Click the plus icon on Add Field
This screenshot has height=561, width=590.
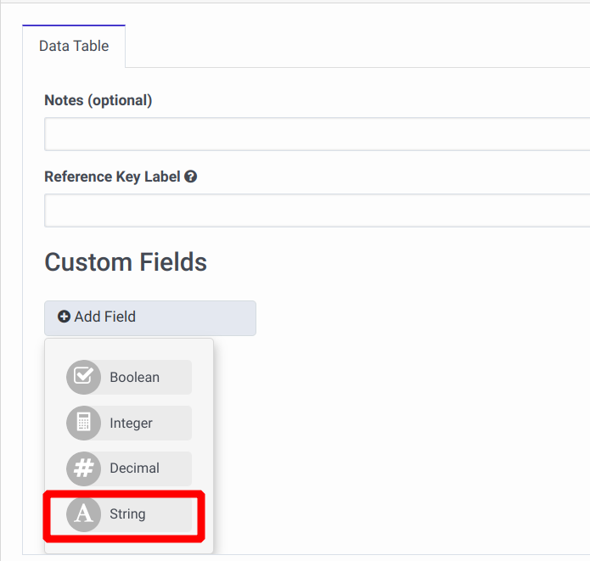click(65, 317)
